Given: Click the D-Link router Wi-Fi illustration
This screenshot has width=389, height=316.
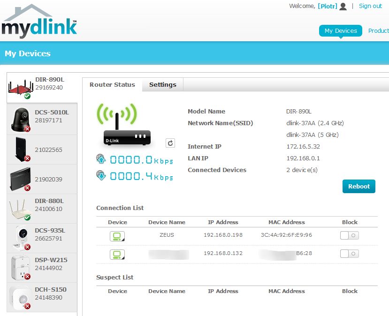Looking at the screenshot, I should (123, 124).
